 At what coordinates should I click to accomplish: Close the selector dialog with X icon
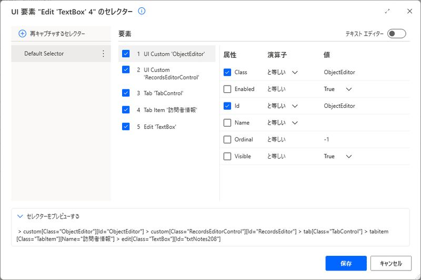click(x=409, y=11)
